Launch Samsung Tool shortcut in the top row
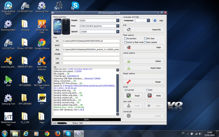 [x=42, y=7]
